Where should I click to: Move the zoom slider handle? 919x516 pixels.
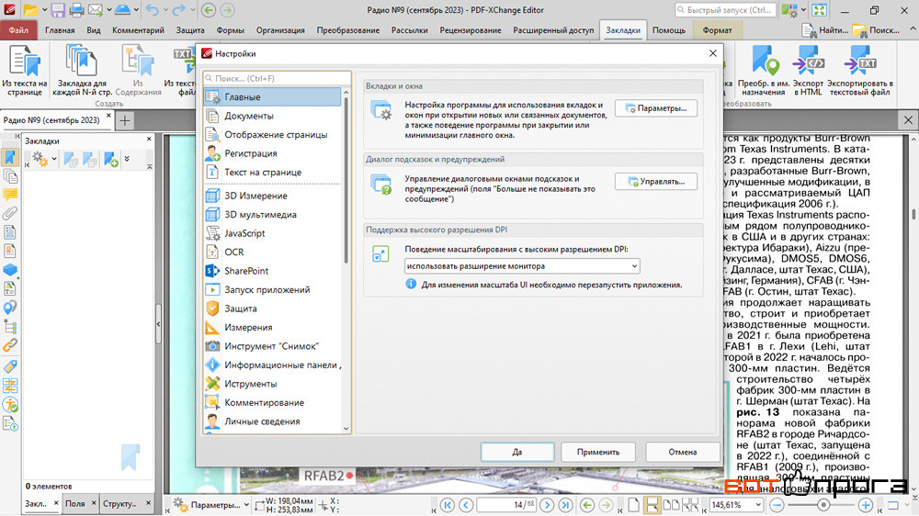click(x=823, y=504)
